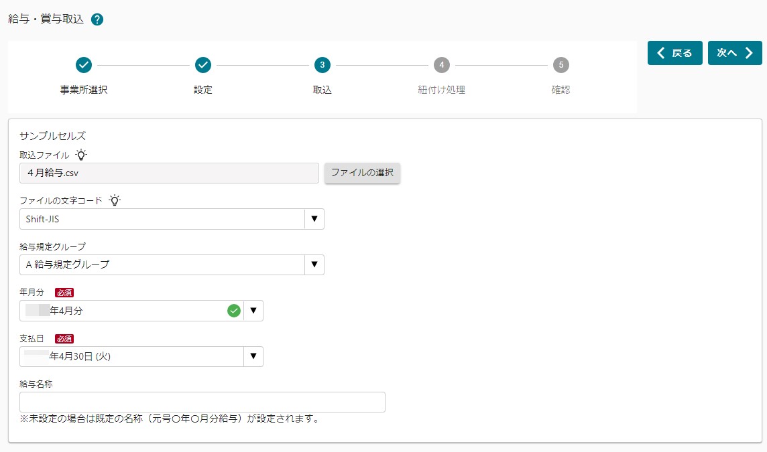Image resolution: width=767 pixels, height=452 pixels.
Task: Click the 4月給与.csv file name field
Action: pos(169,173)
